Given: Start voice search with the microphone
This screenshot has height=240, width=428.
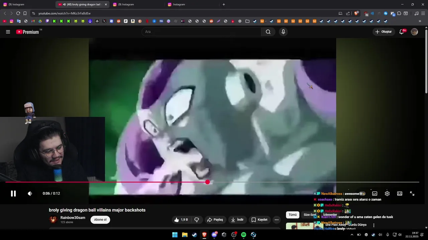Looking at the screenshot, I should click(283, 32).
